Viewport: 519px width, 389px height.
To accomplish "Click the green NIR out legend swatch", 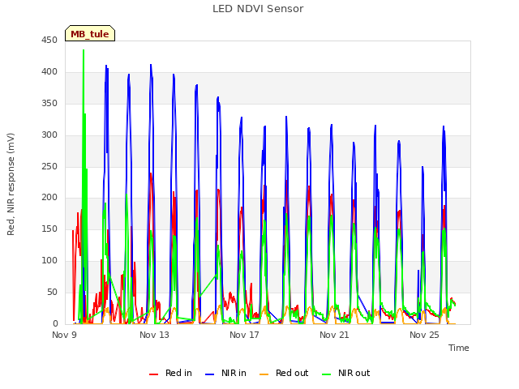I will tap(326, 374).
